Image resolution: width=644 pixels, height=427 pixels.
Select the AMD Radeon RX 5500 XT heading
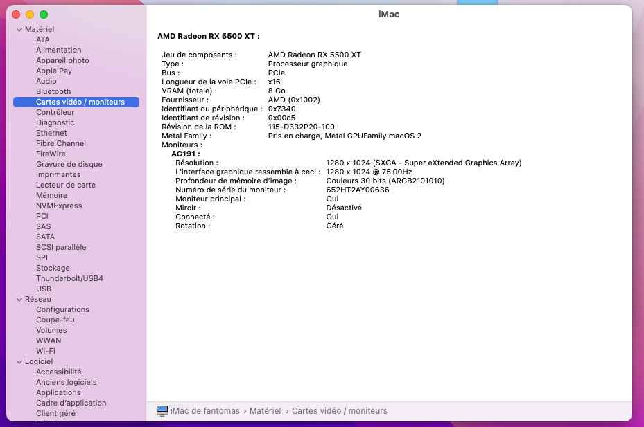tap(208, 36)
